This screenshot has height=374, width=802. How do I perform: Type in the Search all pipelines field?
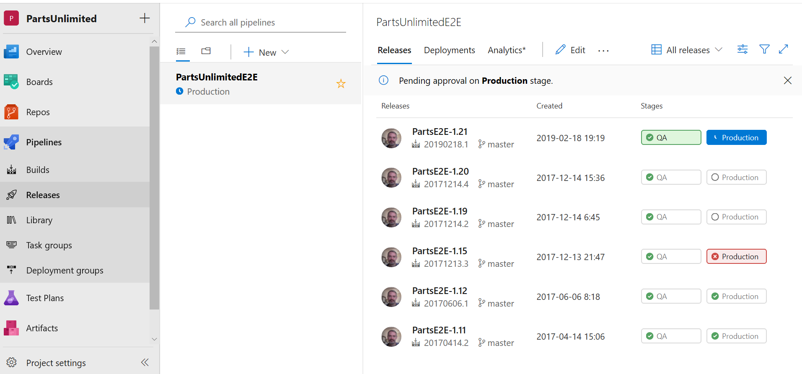tap(268, 23)
